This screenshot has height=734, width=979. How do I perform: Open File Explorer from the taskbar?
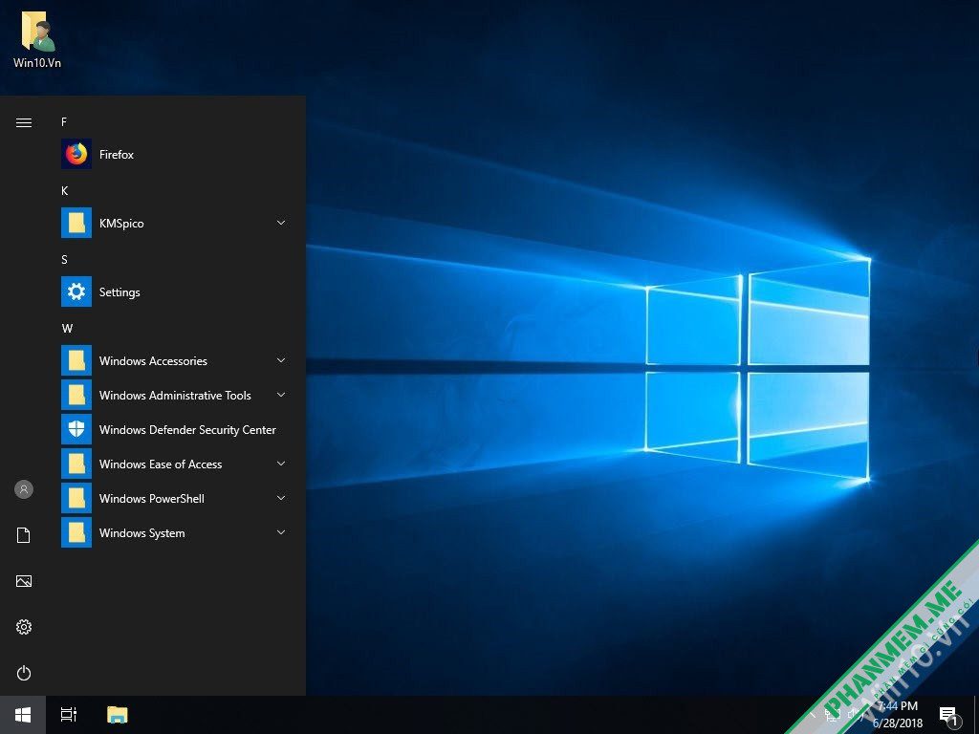(x=117, y=715)
